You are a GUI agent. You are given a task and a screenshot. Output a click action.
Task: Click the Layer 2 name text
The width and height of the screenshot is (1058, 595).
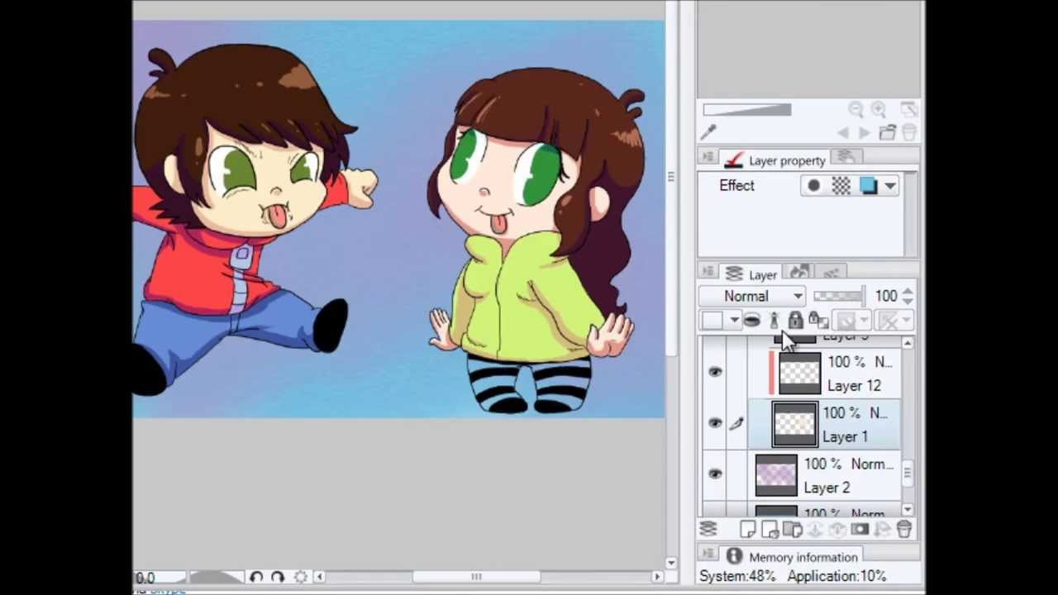point(827,488)
